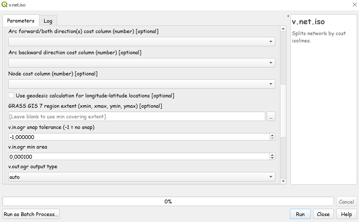359x222 pixels.
Task: Collapse the help panel with the small arrow
Action: pyautogui.click(x=288, y=16)
